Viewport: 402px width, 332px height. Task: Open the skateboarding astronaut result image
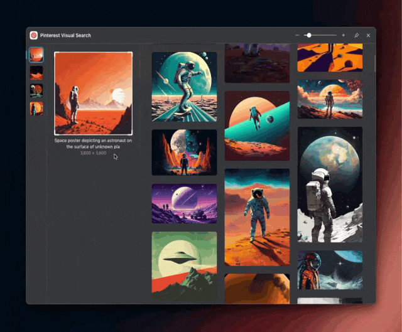click(x=184, y=87)
